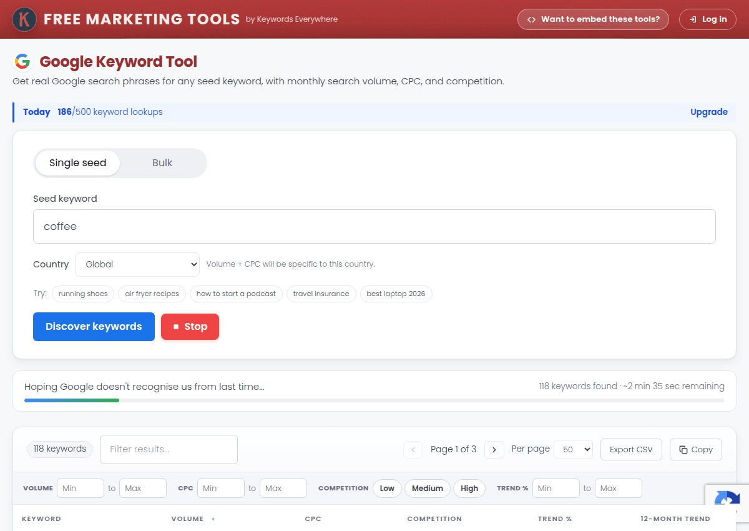This screenshot has height=531, width=749.
Task: Export results with Export CSV
Action: click(631, 449)
